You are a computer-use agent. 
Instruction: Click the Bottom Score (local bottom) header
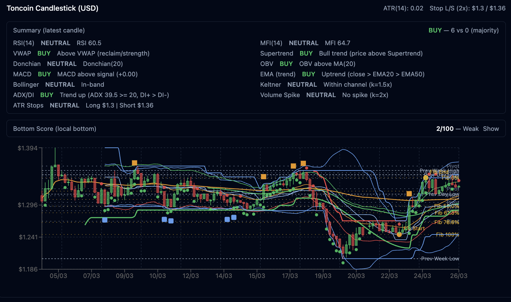click(x=55, y=129)
